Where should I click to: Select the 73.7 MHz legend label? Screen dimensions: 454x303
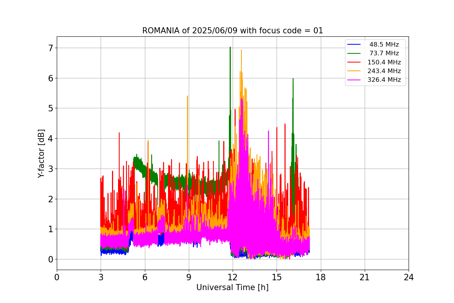[384, 53]
